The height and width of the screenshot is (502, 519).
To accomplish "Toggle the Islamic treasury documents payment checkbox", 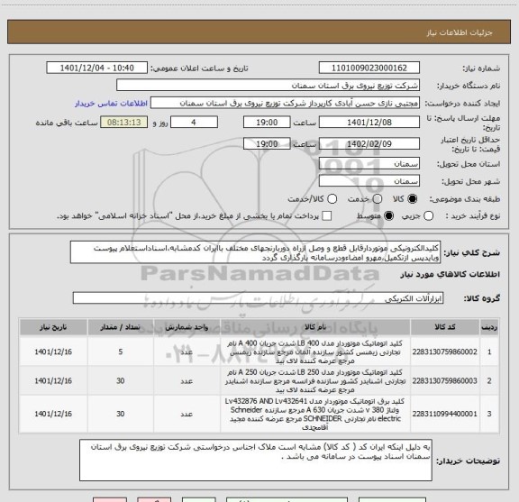I will (x=327, y=216).
